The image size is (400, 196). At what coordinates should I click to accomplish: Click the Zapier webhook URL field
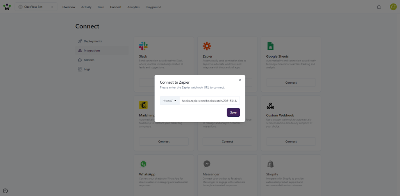tap(209, 101)
